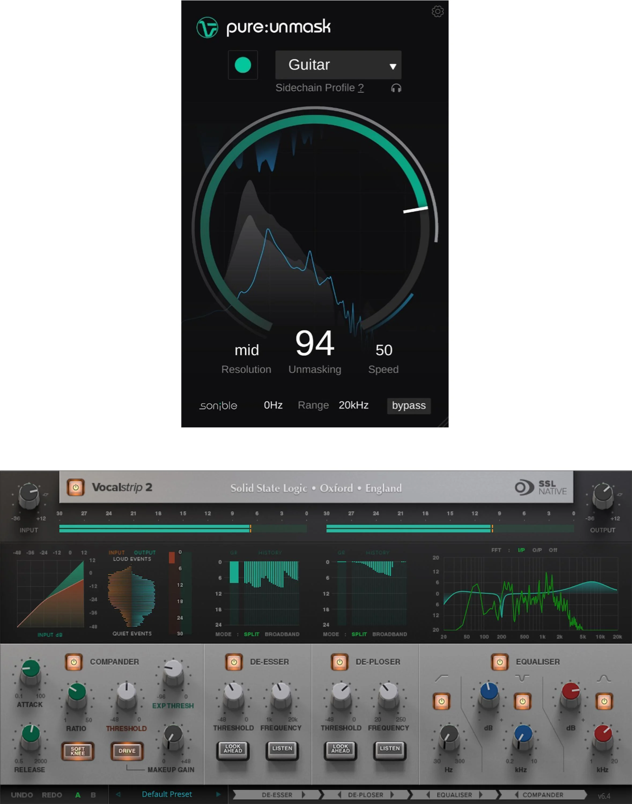Click the 0Hz range lower value
The height and width of the screenshot is (804, 632).
pos(273,405)
